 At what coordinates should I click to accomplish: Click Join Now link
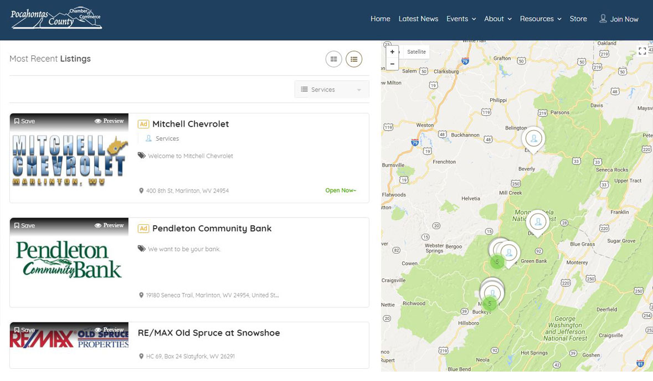[x=624, y=19]
